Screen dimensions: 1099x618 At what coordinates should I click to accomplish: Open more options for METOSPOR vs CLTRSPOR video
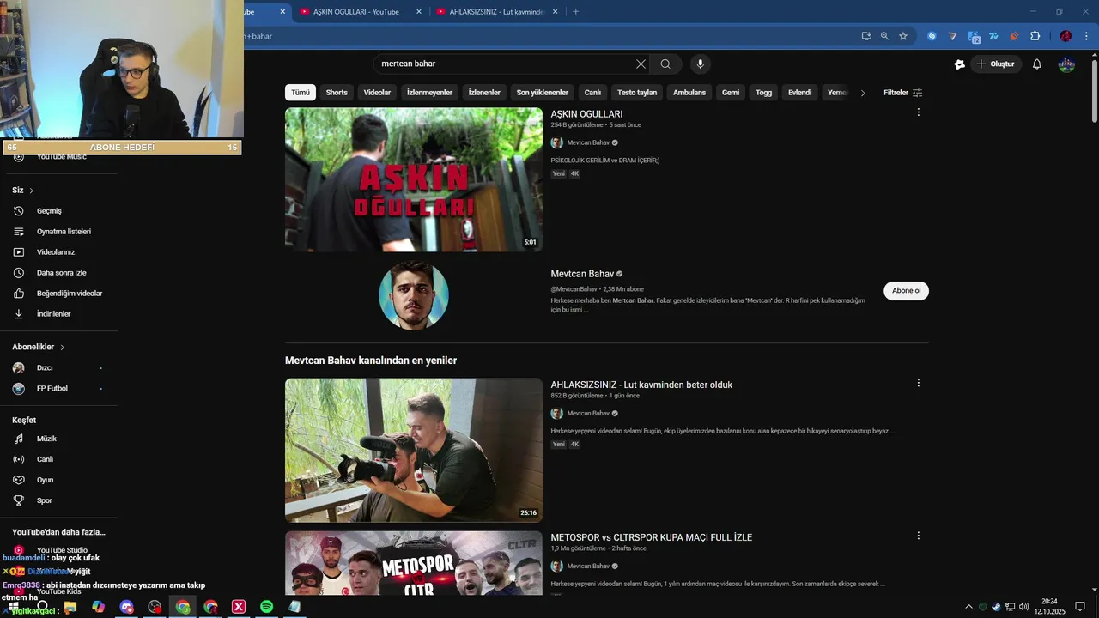point(918,536)
